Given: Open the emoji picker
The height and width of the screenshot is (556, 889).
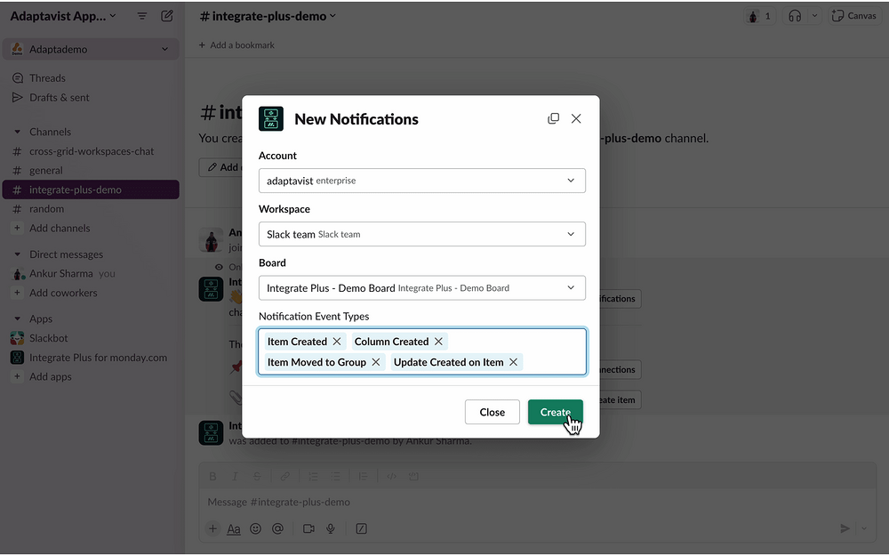Looking at the screenshot, I should (256, 528).
